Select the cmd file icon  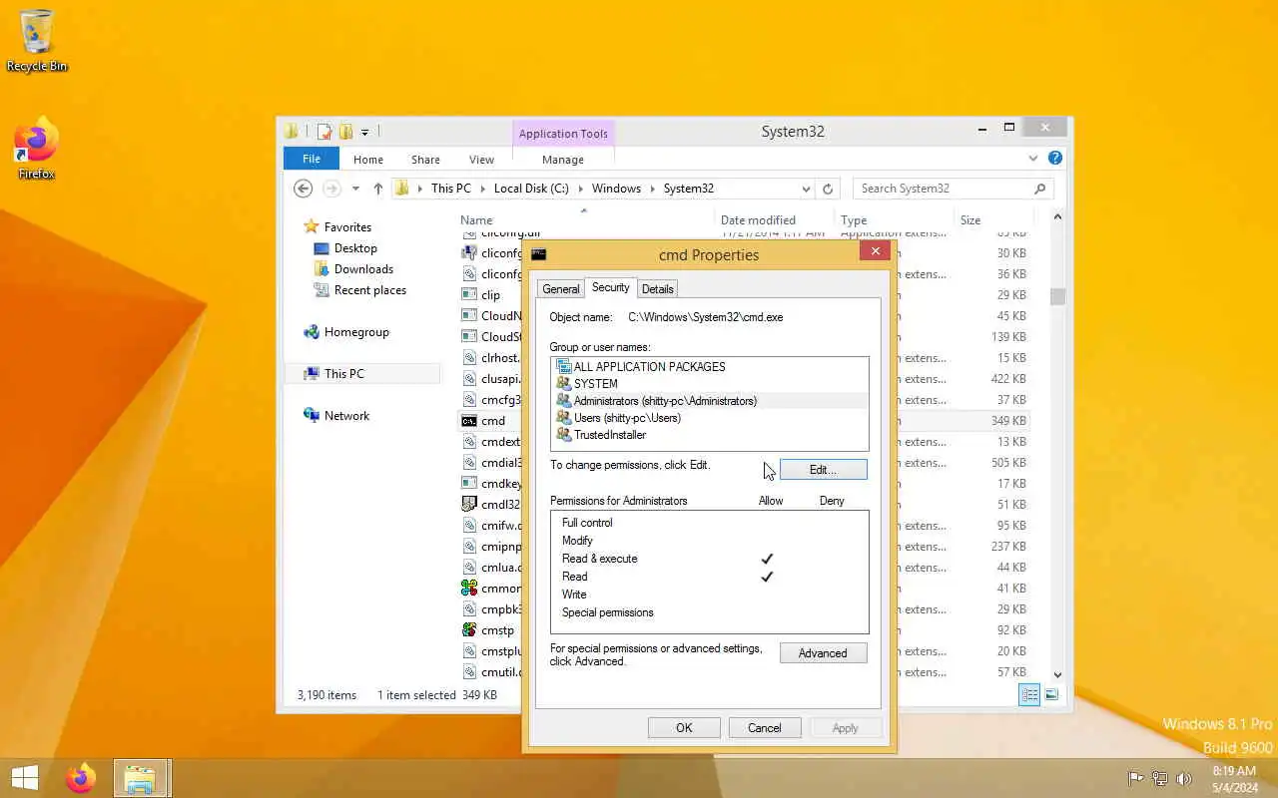coord(469,421)
